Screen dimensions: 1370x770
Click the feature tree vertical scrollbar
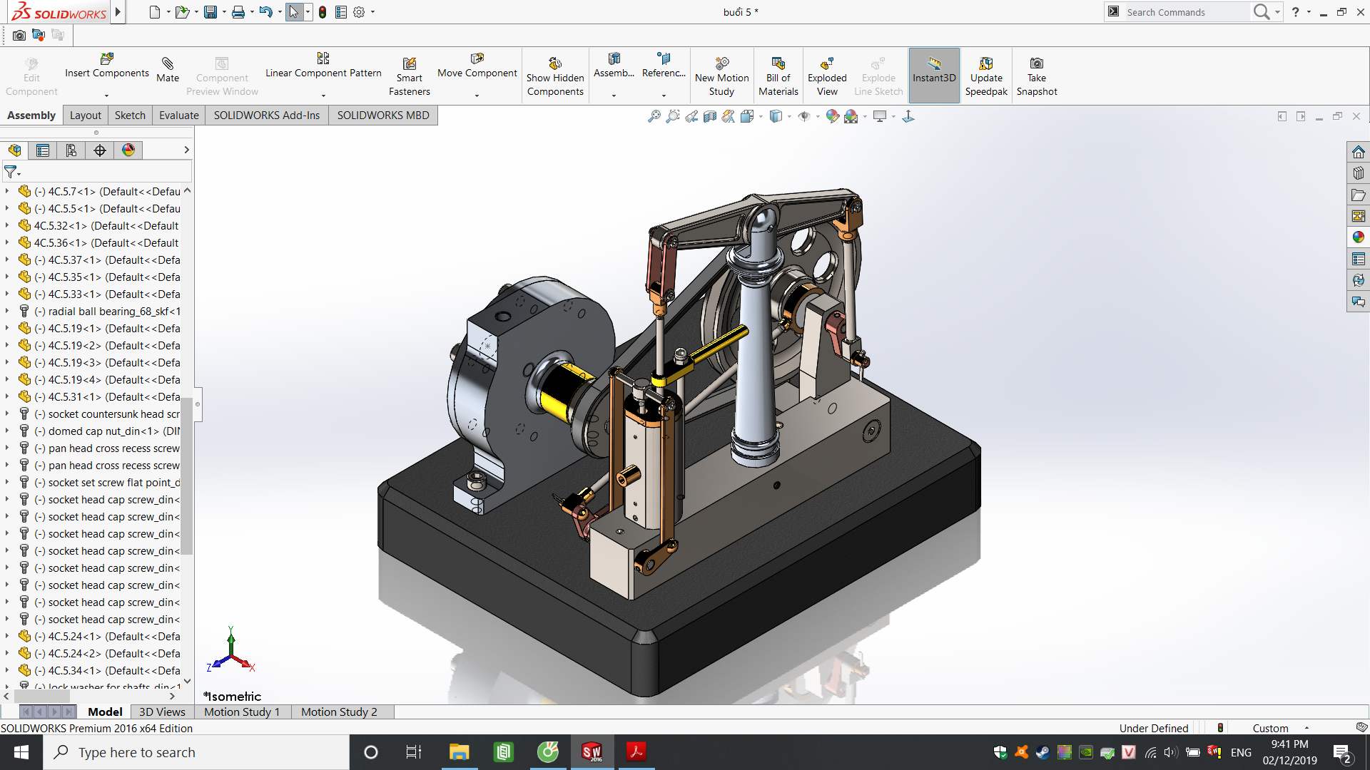(187, 476)
